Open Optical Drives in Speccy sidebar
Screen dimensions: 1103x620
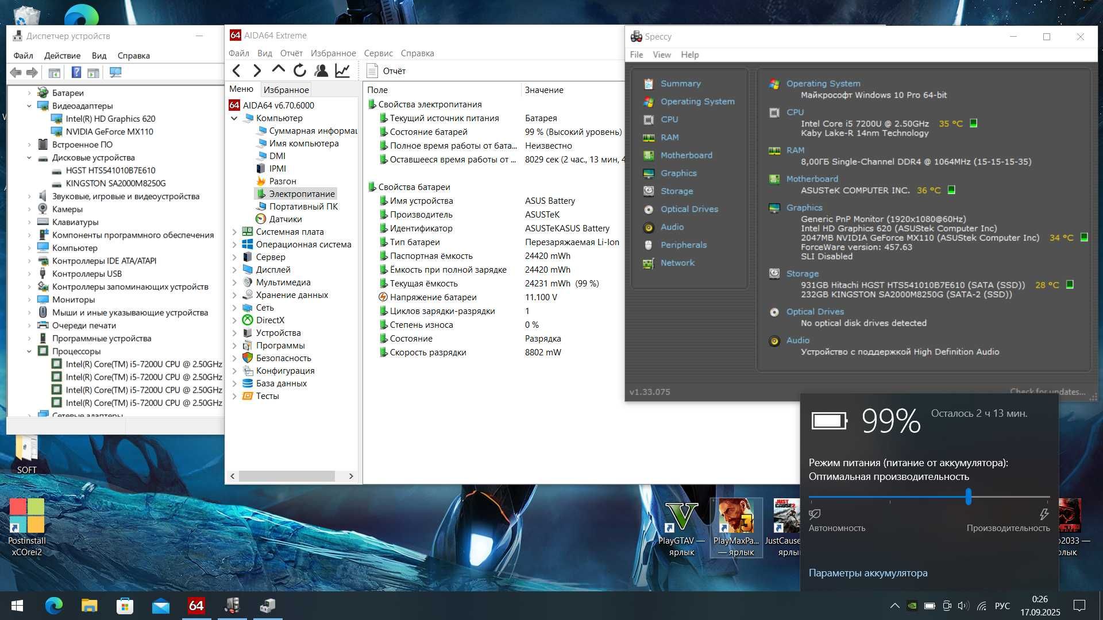click(689, 209)
